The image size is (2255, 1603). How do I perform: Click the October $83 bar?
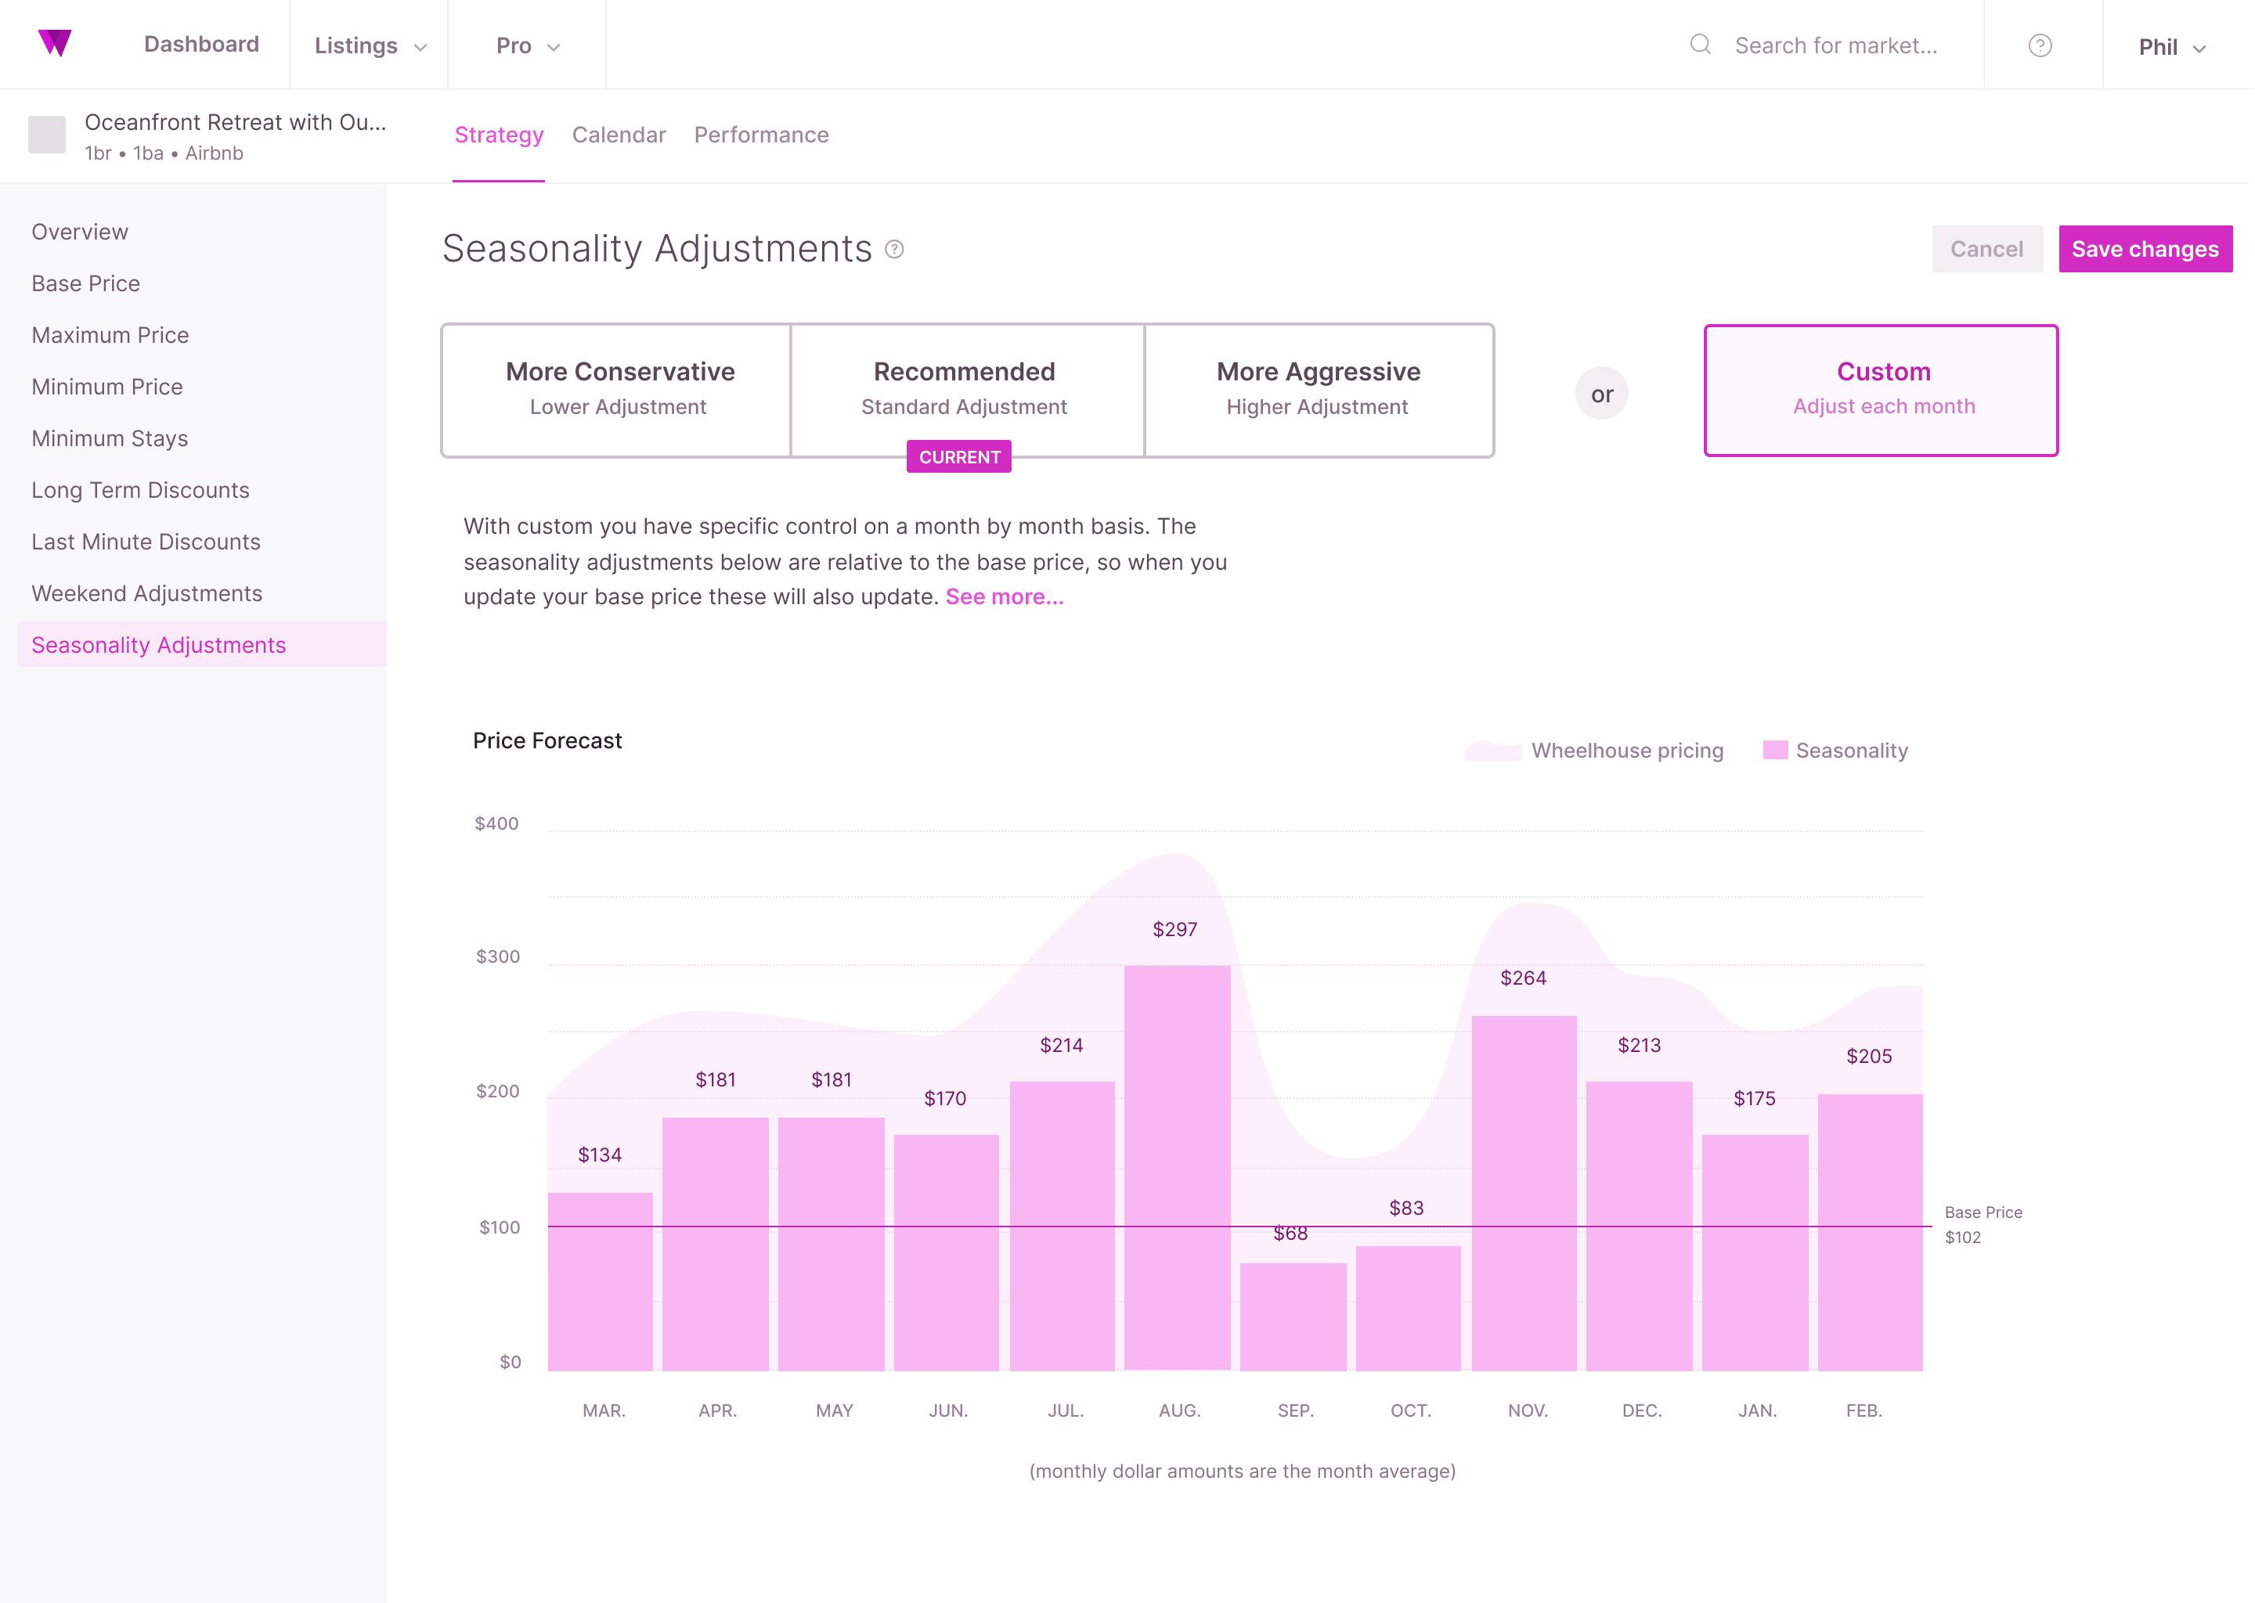pyautogui.click(x=1408, y=1309)
